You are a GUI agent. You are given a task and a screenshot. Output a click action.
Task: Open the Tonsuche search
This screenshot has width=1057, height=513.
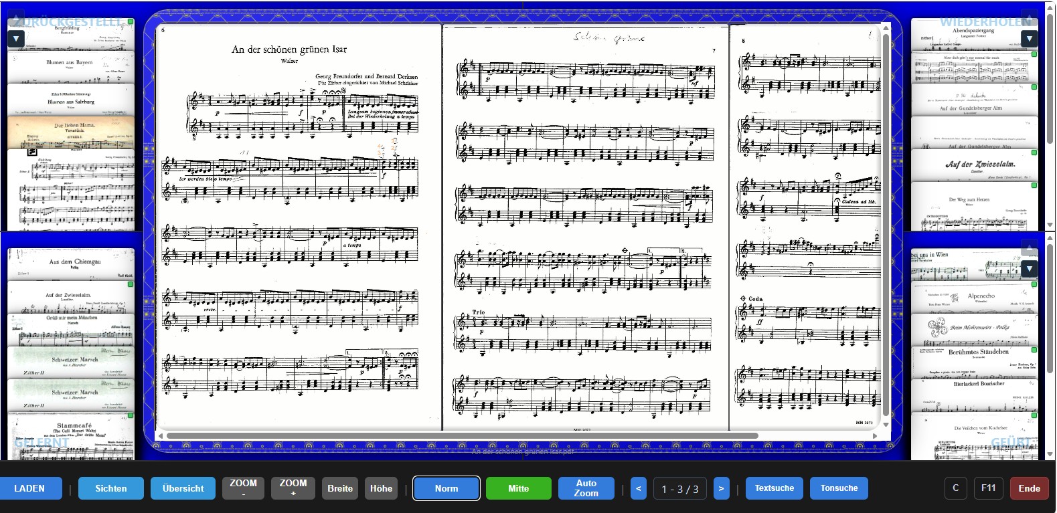839,488
